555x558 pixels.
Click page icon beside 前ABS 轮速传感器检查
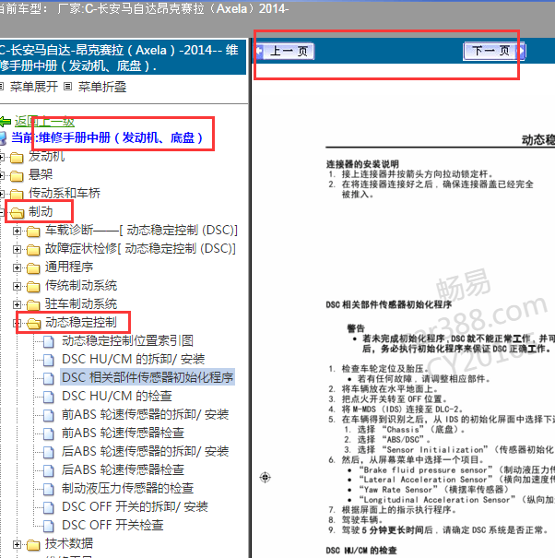pyautogui.click(x=48, y=434)
